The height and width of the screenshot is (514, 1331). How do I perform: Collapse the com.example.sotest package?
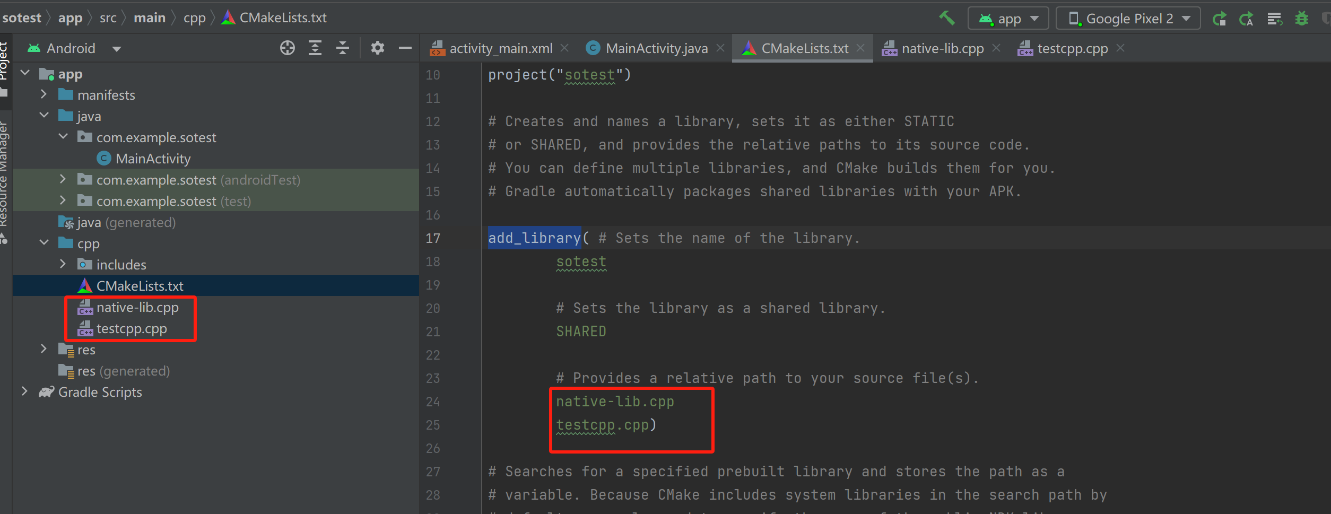(63, 137)
